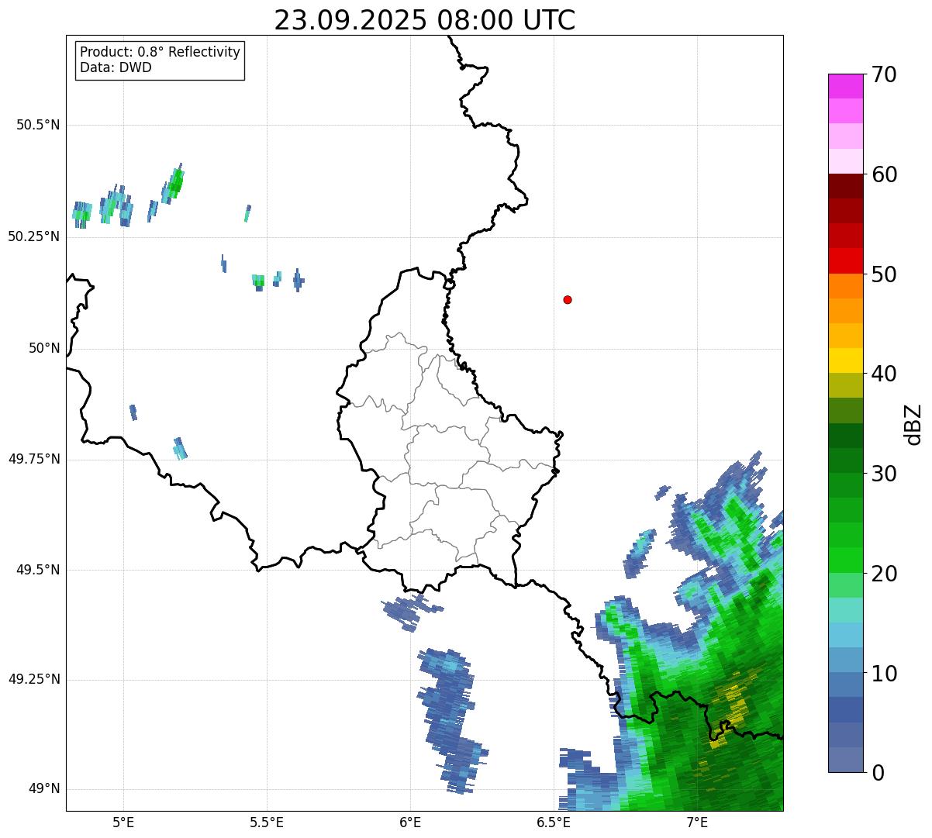
Task: Click the 'Product: 0.8° Reflectivity' text
Action: [161, 52]
